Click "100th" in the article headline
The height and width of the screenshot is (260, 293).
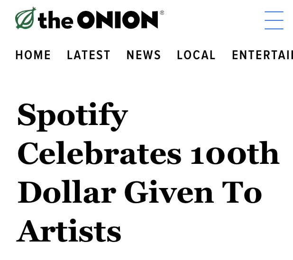pyautogui.click(x=235, y=154)
